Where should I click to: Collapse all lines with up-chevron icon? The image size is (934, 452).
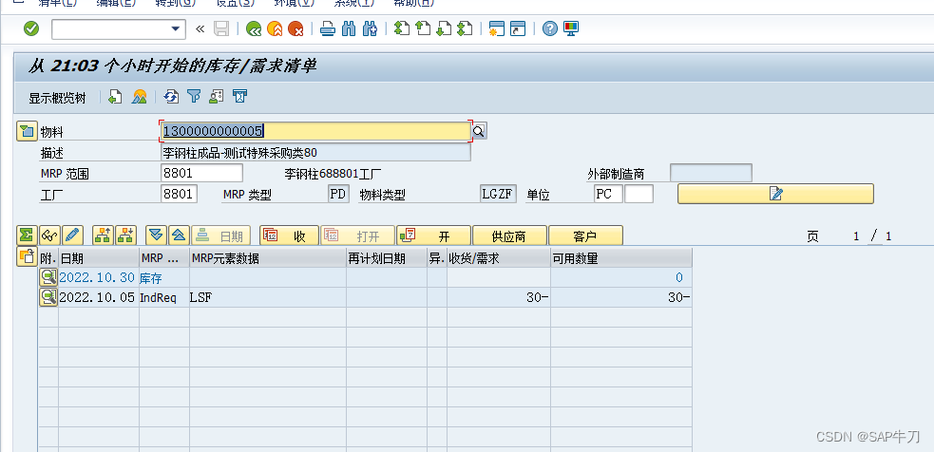click(179, 235)
